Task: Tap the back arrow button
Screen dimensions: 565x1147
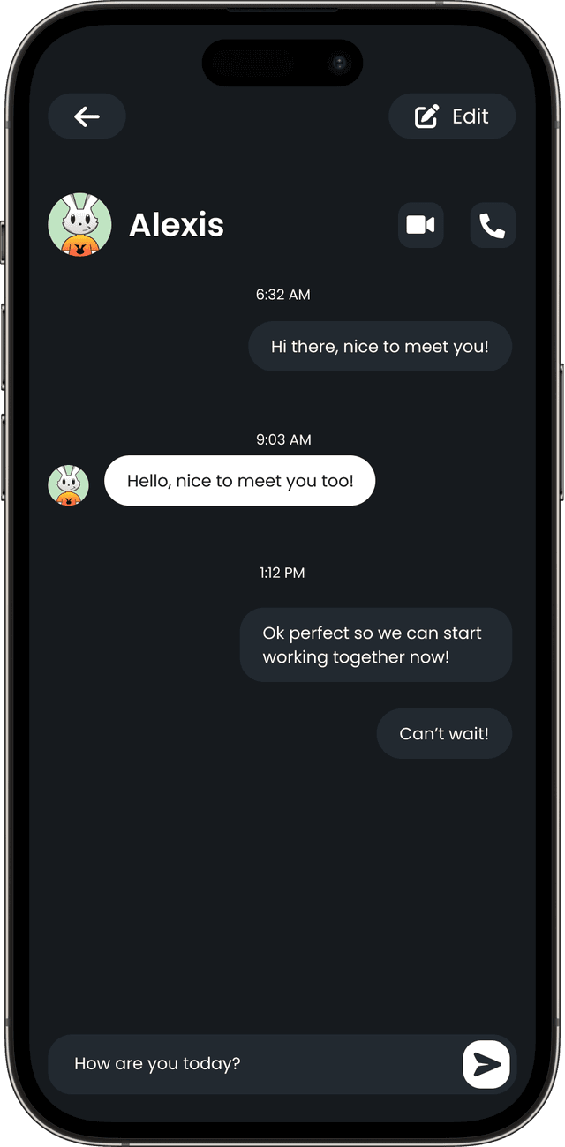Action: (x=87, y=116)
